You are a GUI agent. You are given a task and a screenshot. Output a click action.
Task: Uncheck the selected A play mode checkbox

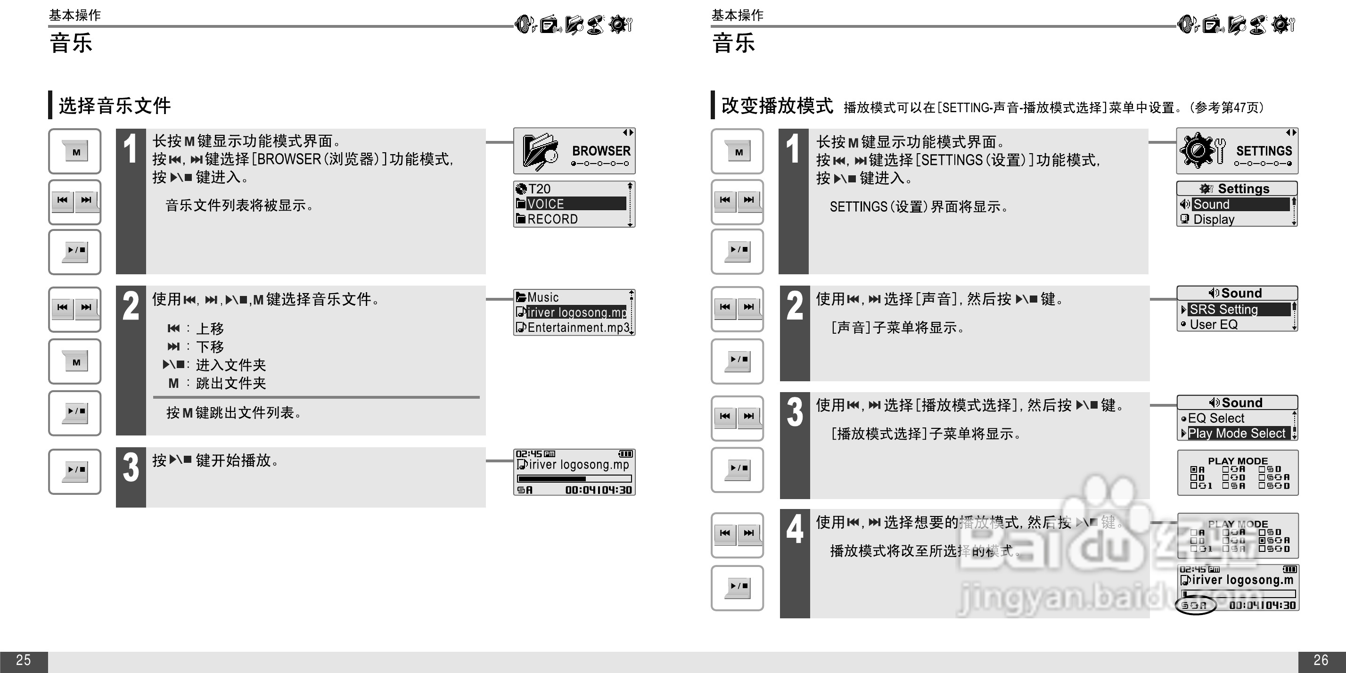[1194, 470]
